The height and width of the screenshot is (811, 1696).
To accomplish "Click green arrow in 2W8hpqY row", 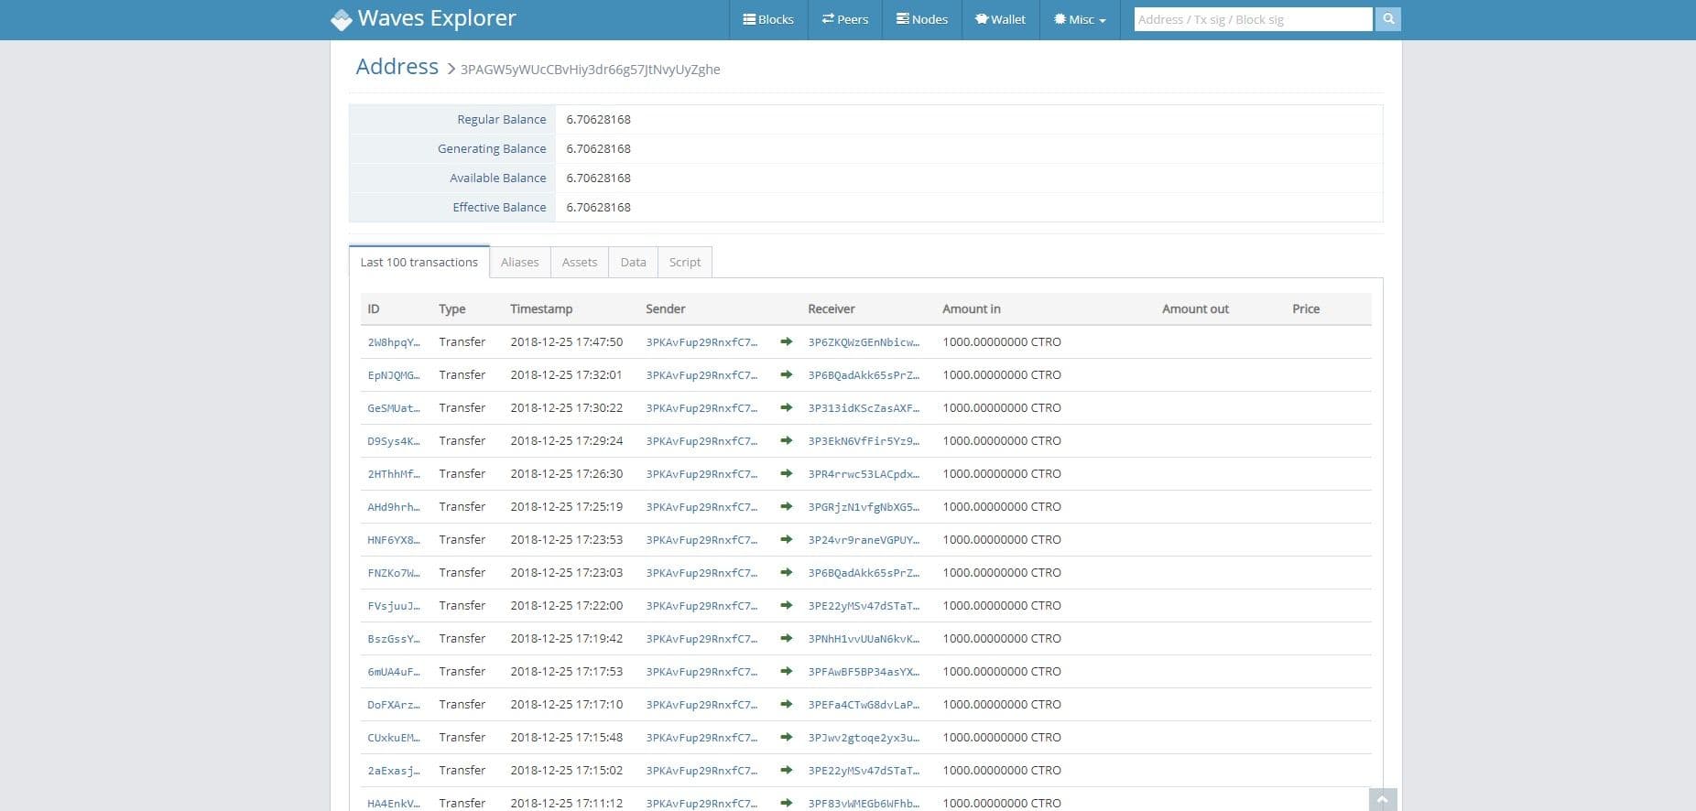I will 786,342.
